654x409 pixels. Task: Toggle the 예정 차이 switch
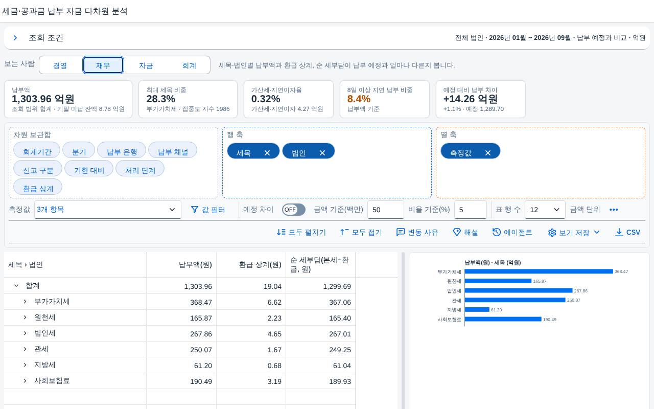tap(294, 210)
